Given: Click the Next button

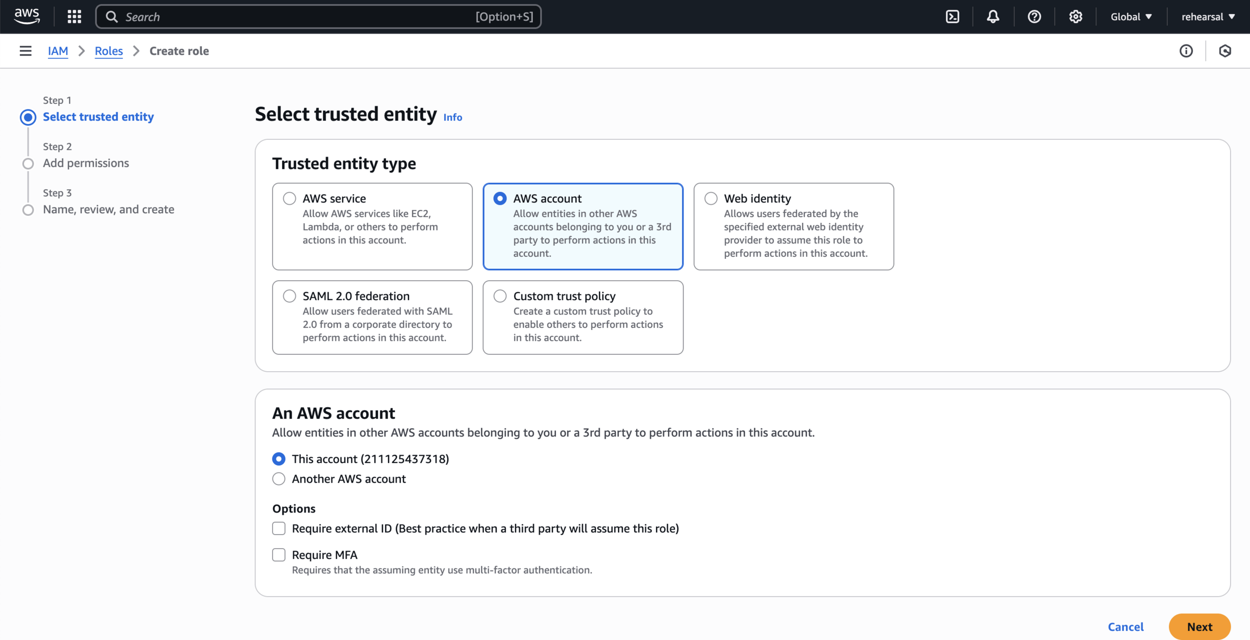Looking at the screenshot, I should tap(1199, 627).
